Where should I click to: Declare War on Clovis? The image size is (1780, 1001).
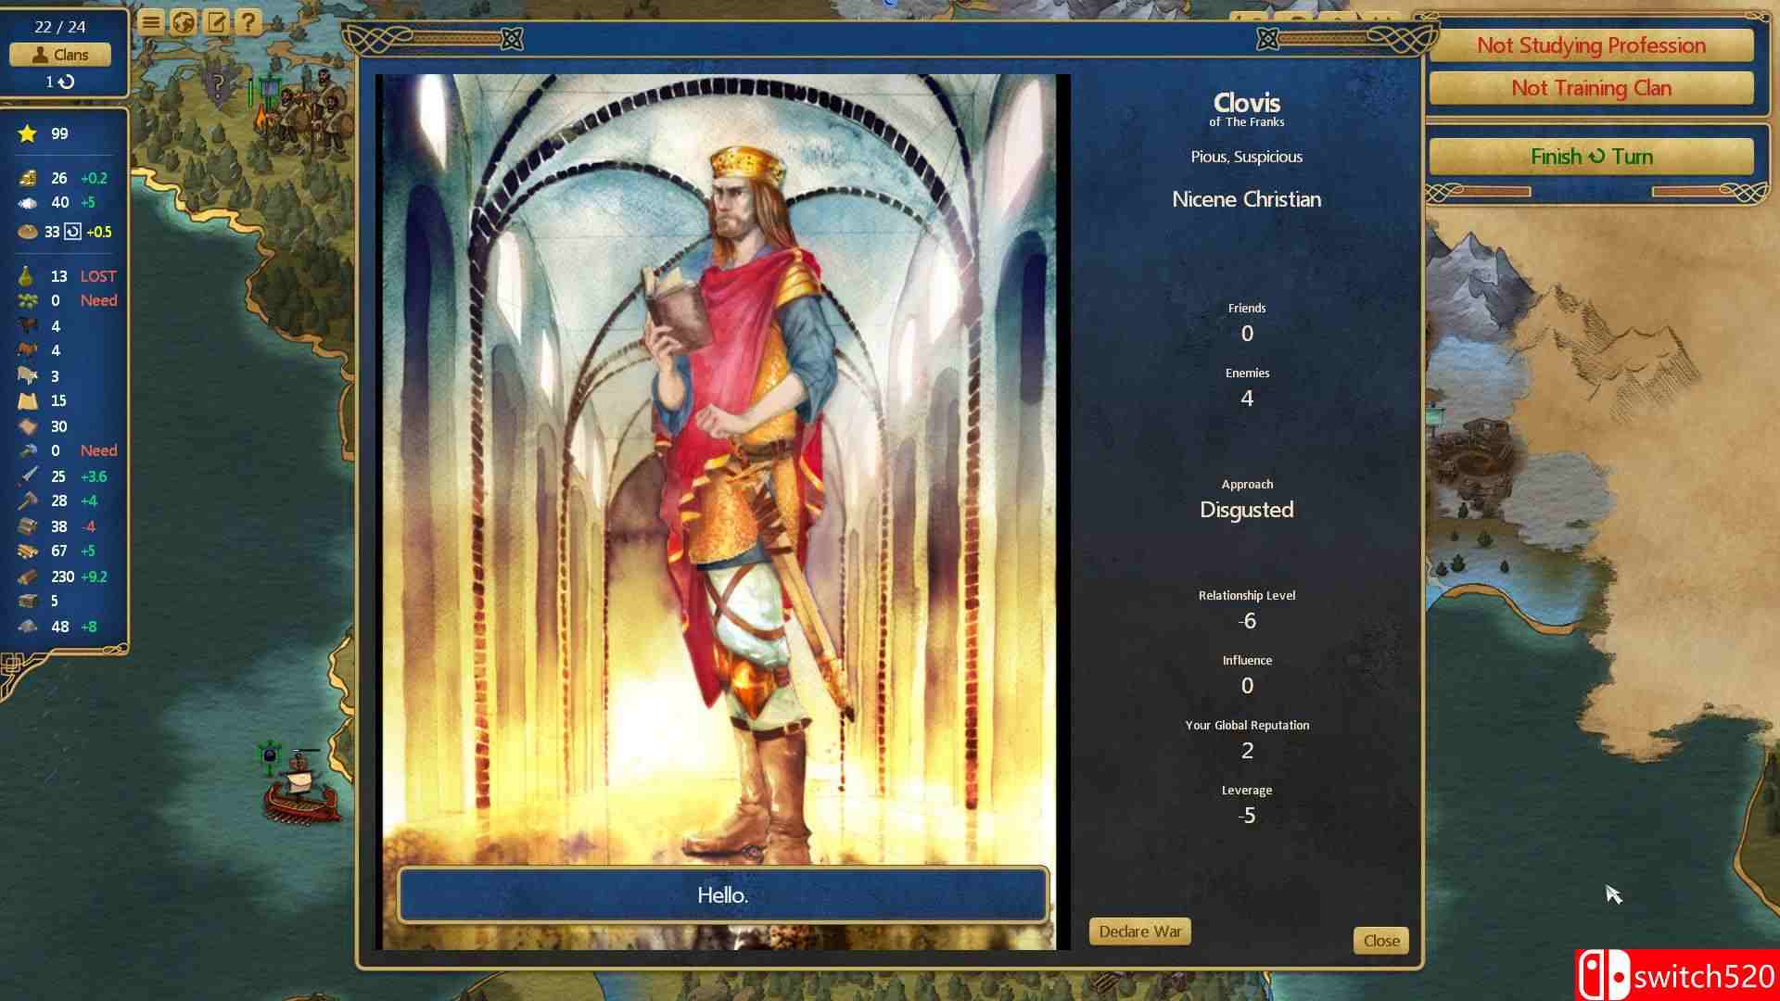point(1139,931)
